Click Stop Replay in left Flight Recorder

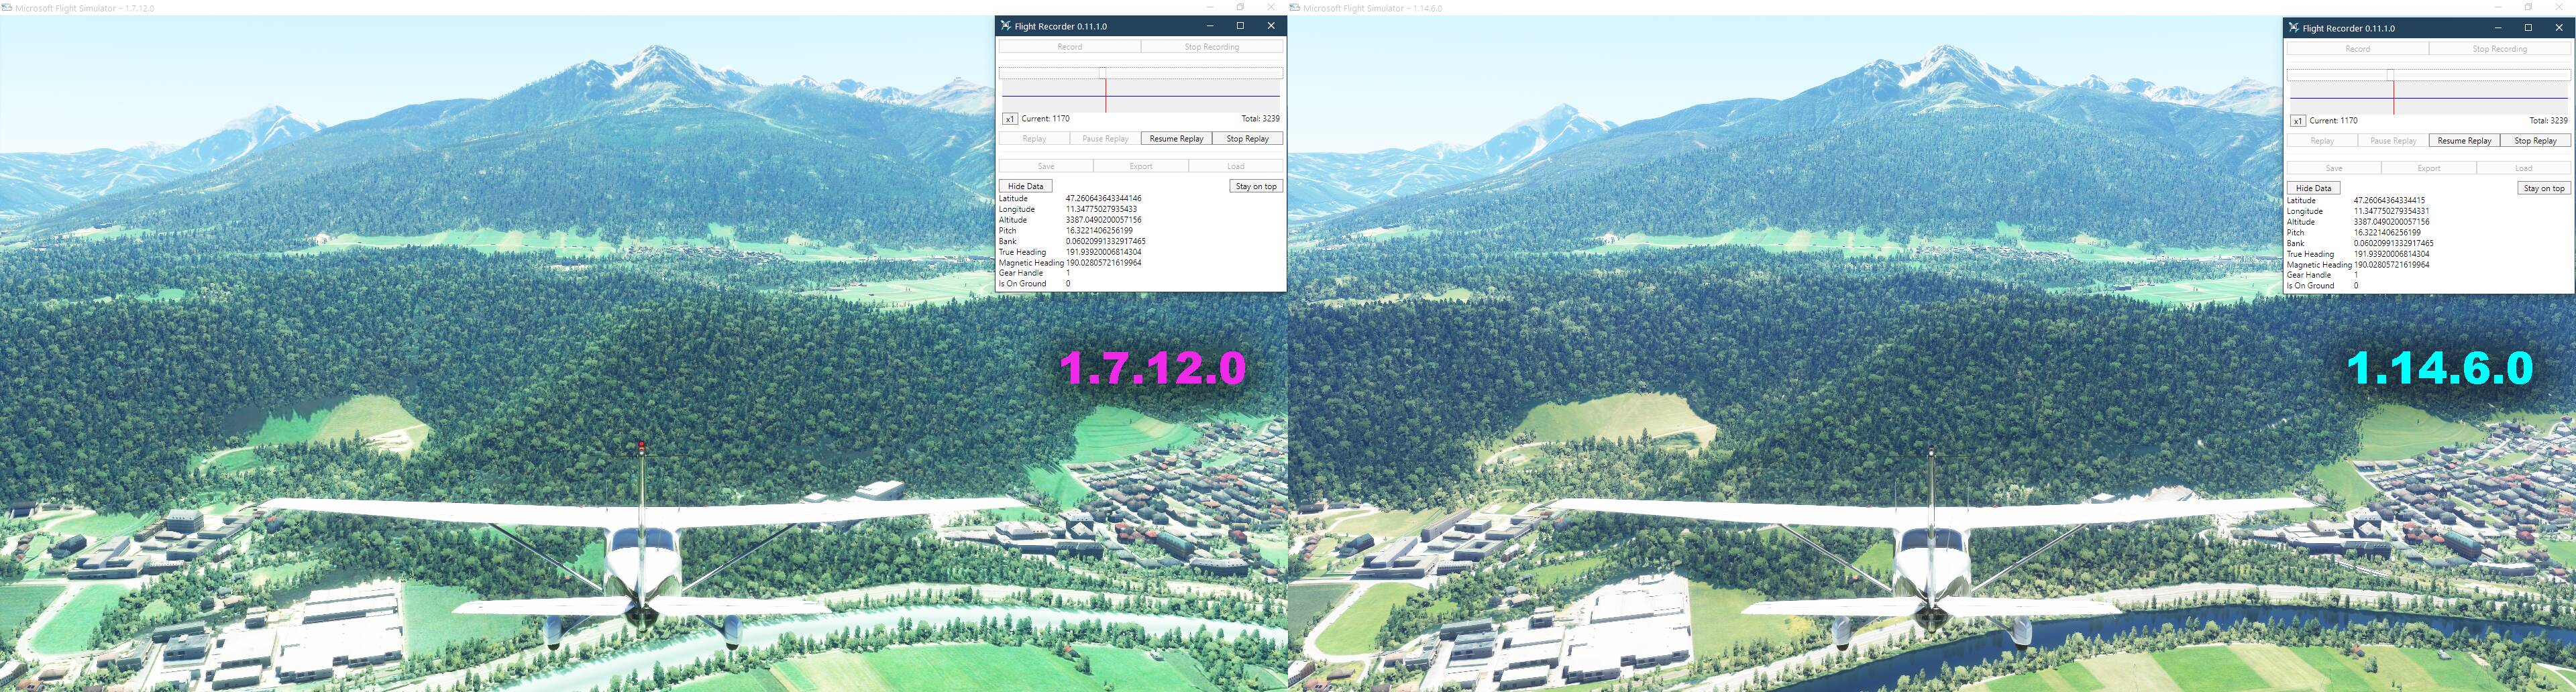[1247, 139]
